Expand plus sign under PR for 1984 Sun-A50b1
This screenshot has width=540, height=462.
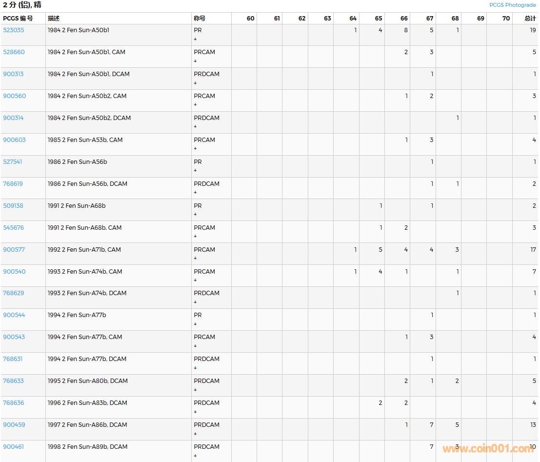(x=196, y=39)
